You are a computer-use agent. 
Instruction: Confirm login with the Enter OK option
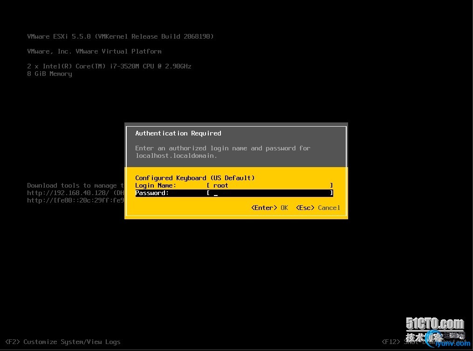tap(270, 208)
